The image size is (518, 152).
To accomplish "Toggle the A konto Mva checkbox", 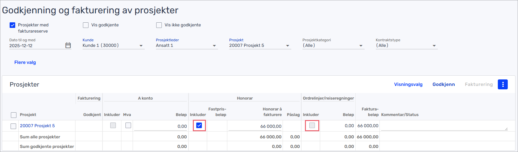I will click(x=128, y=125).
